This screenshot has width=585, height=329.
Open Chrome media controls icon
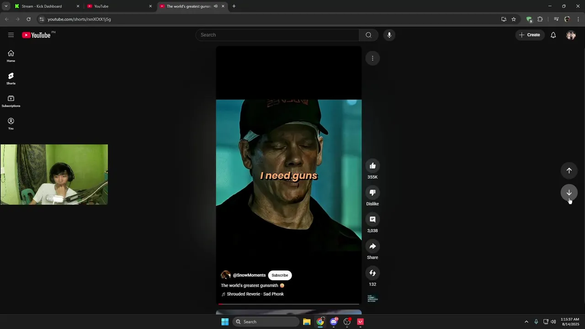[x=556, y=19]
